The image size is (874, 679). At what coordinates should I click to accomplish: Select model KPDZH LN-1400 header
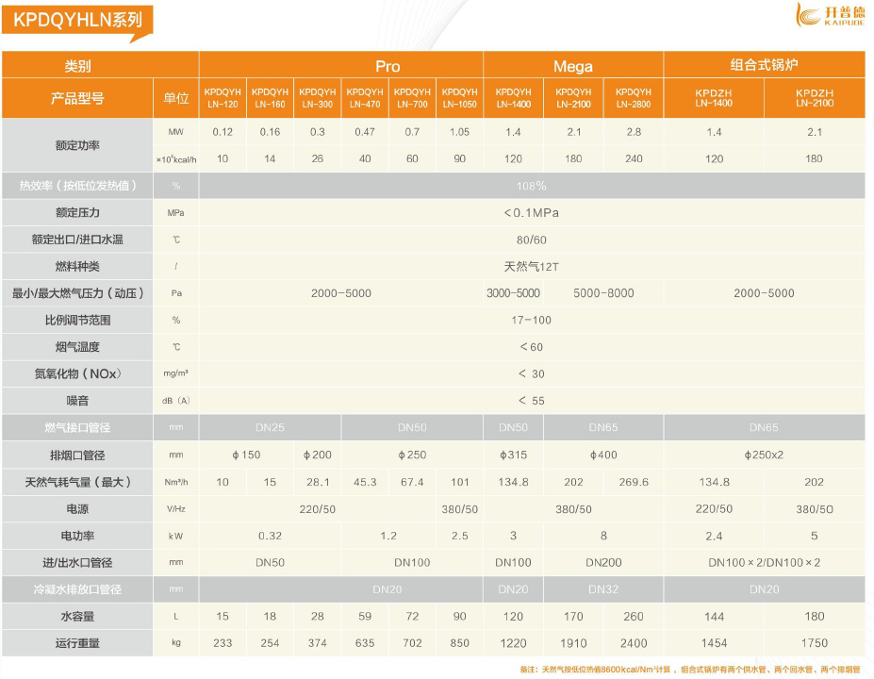point(714,98)
